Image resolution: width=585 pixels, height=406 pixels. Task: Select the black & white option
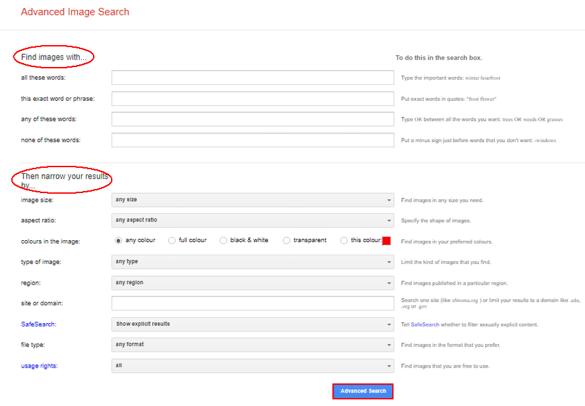pos(223,240)
